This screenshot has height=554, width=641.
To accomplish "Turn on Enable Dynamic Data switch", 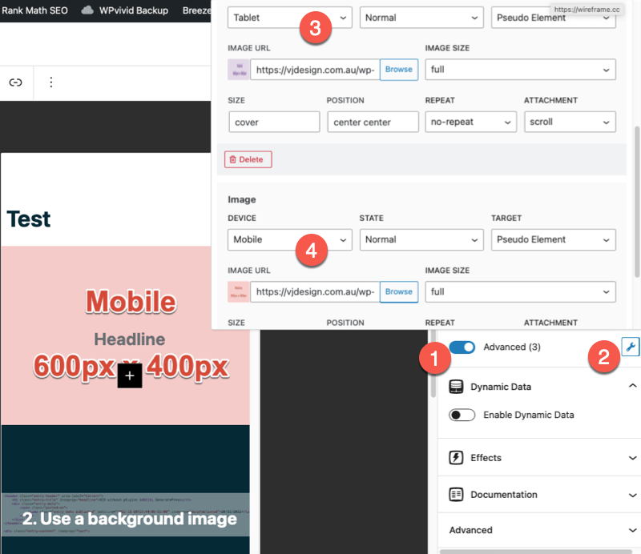I will 462,415.
